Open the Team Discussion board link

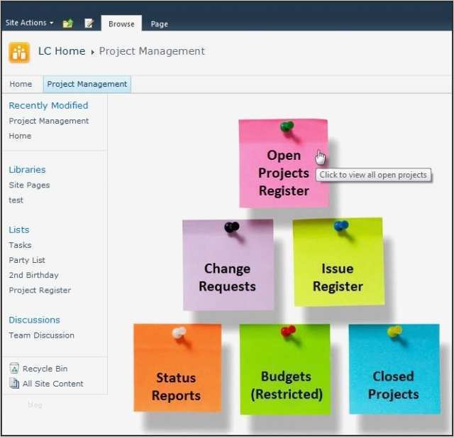click(x=41, y=335)
